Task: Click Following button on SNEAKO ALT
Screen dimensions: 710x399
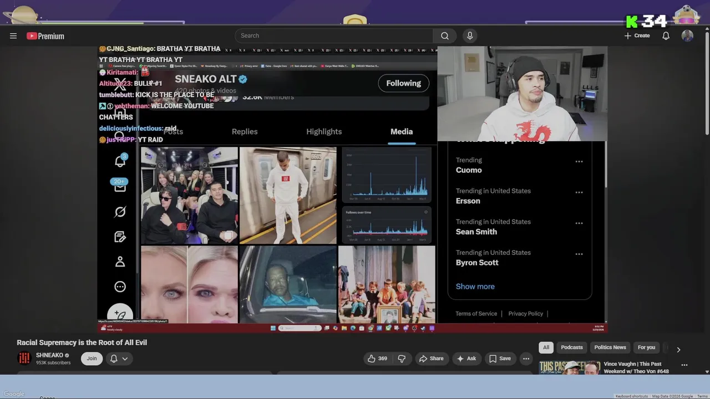Action: coord(404,83)
